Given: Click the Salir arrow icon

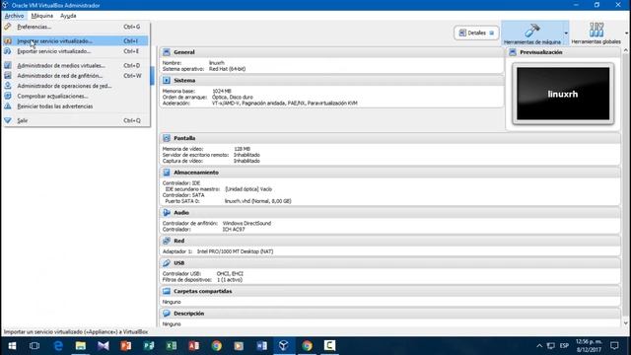Looking at the screenshot, I should (8, 120).
